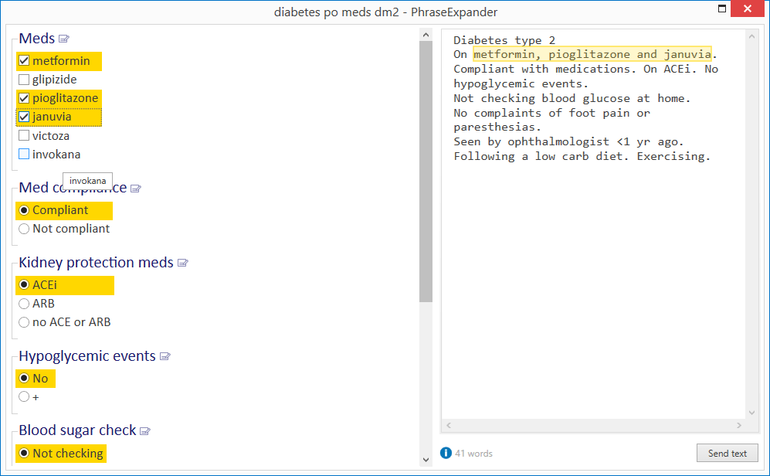Click the 'Seen by ophthalmologist' preview line
The width and height of the screenshot is (770, 476).
(568, 142)
